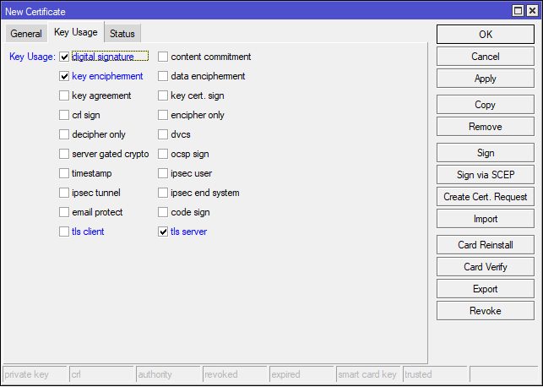This screenshot has height=387, width=543.
Task: Enable decipher only option
Action: [64, 134]
